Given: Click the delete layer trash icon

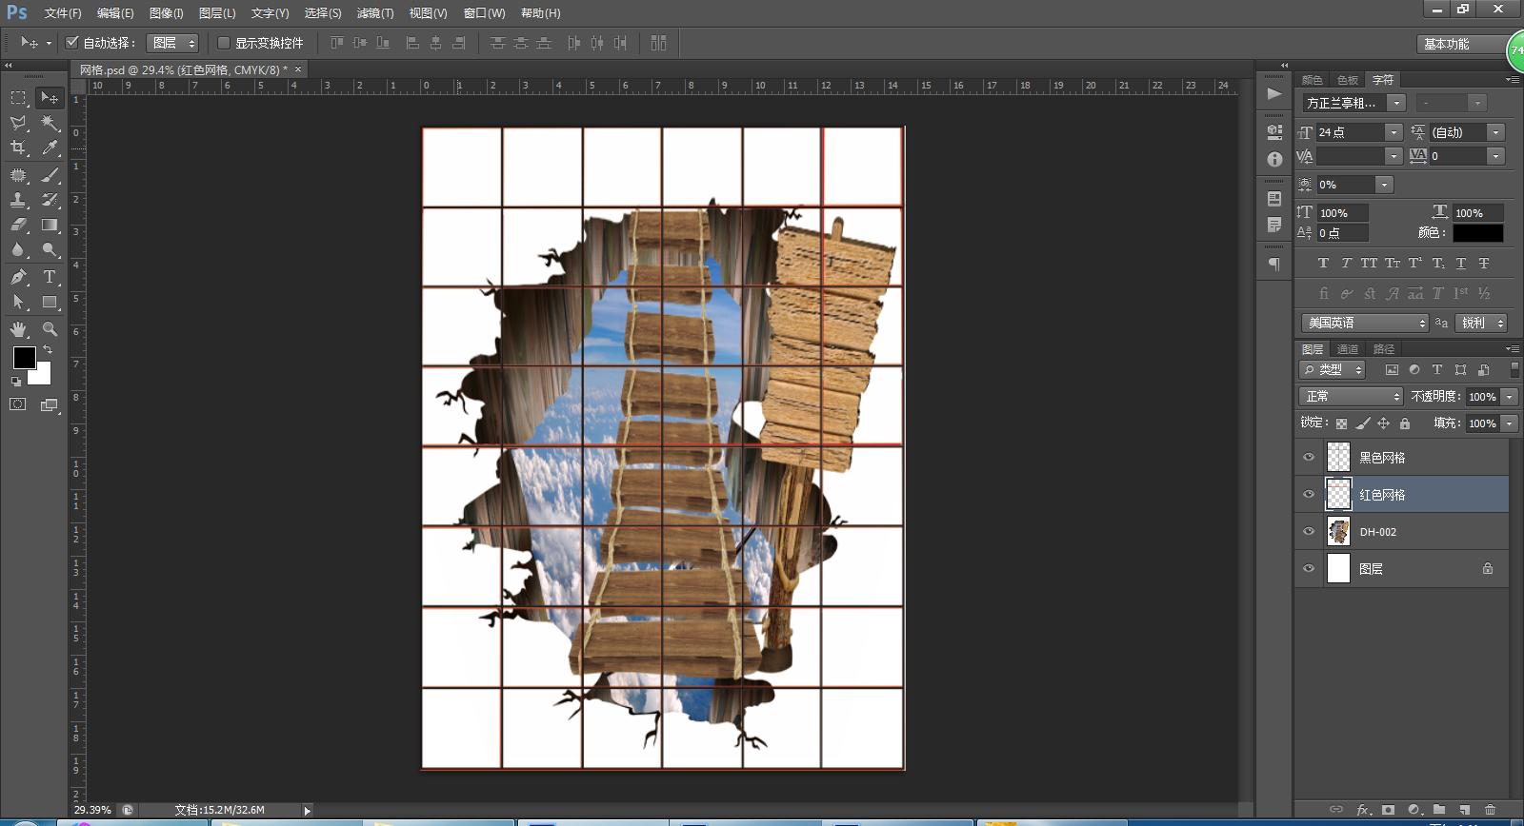Looking at the screenshot, I should [1490, 810].
